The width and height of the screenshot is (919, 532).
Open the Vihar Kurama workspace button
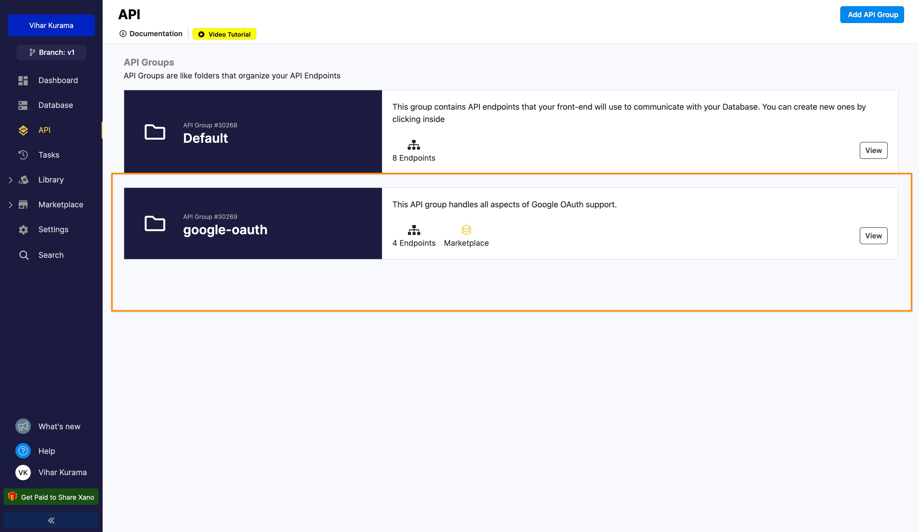[51, 25]
